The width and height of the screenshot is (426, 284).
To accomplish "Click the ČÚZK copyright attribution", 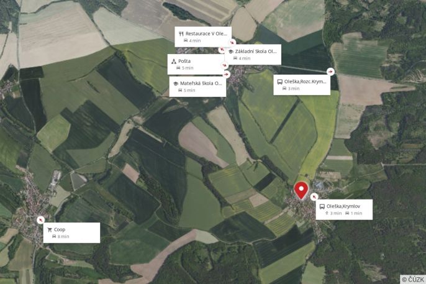I will [413, 280].
